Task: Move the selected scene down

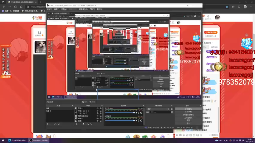Action: [59, 124]
